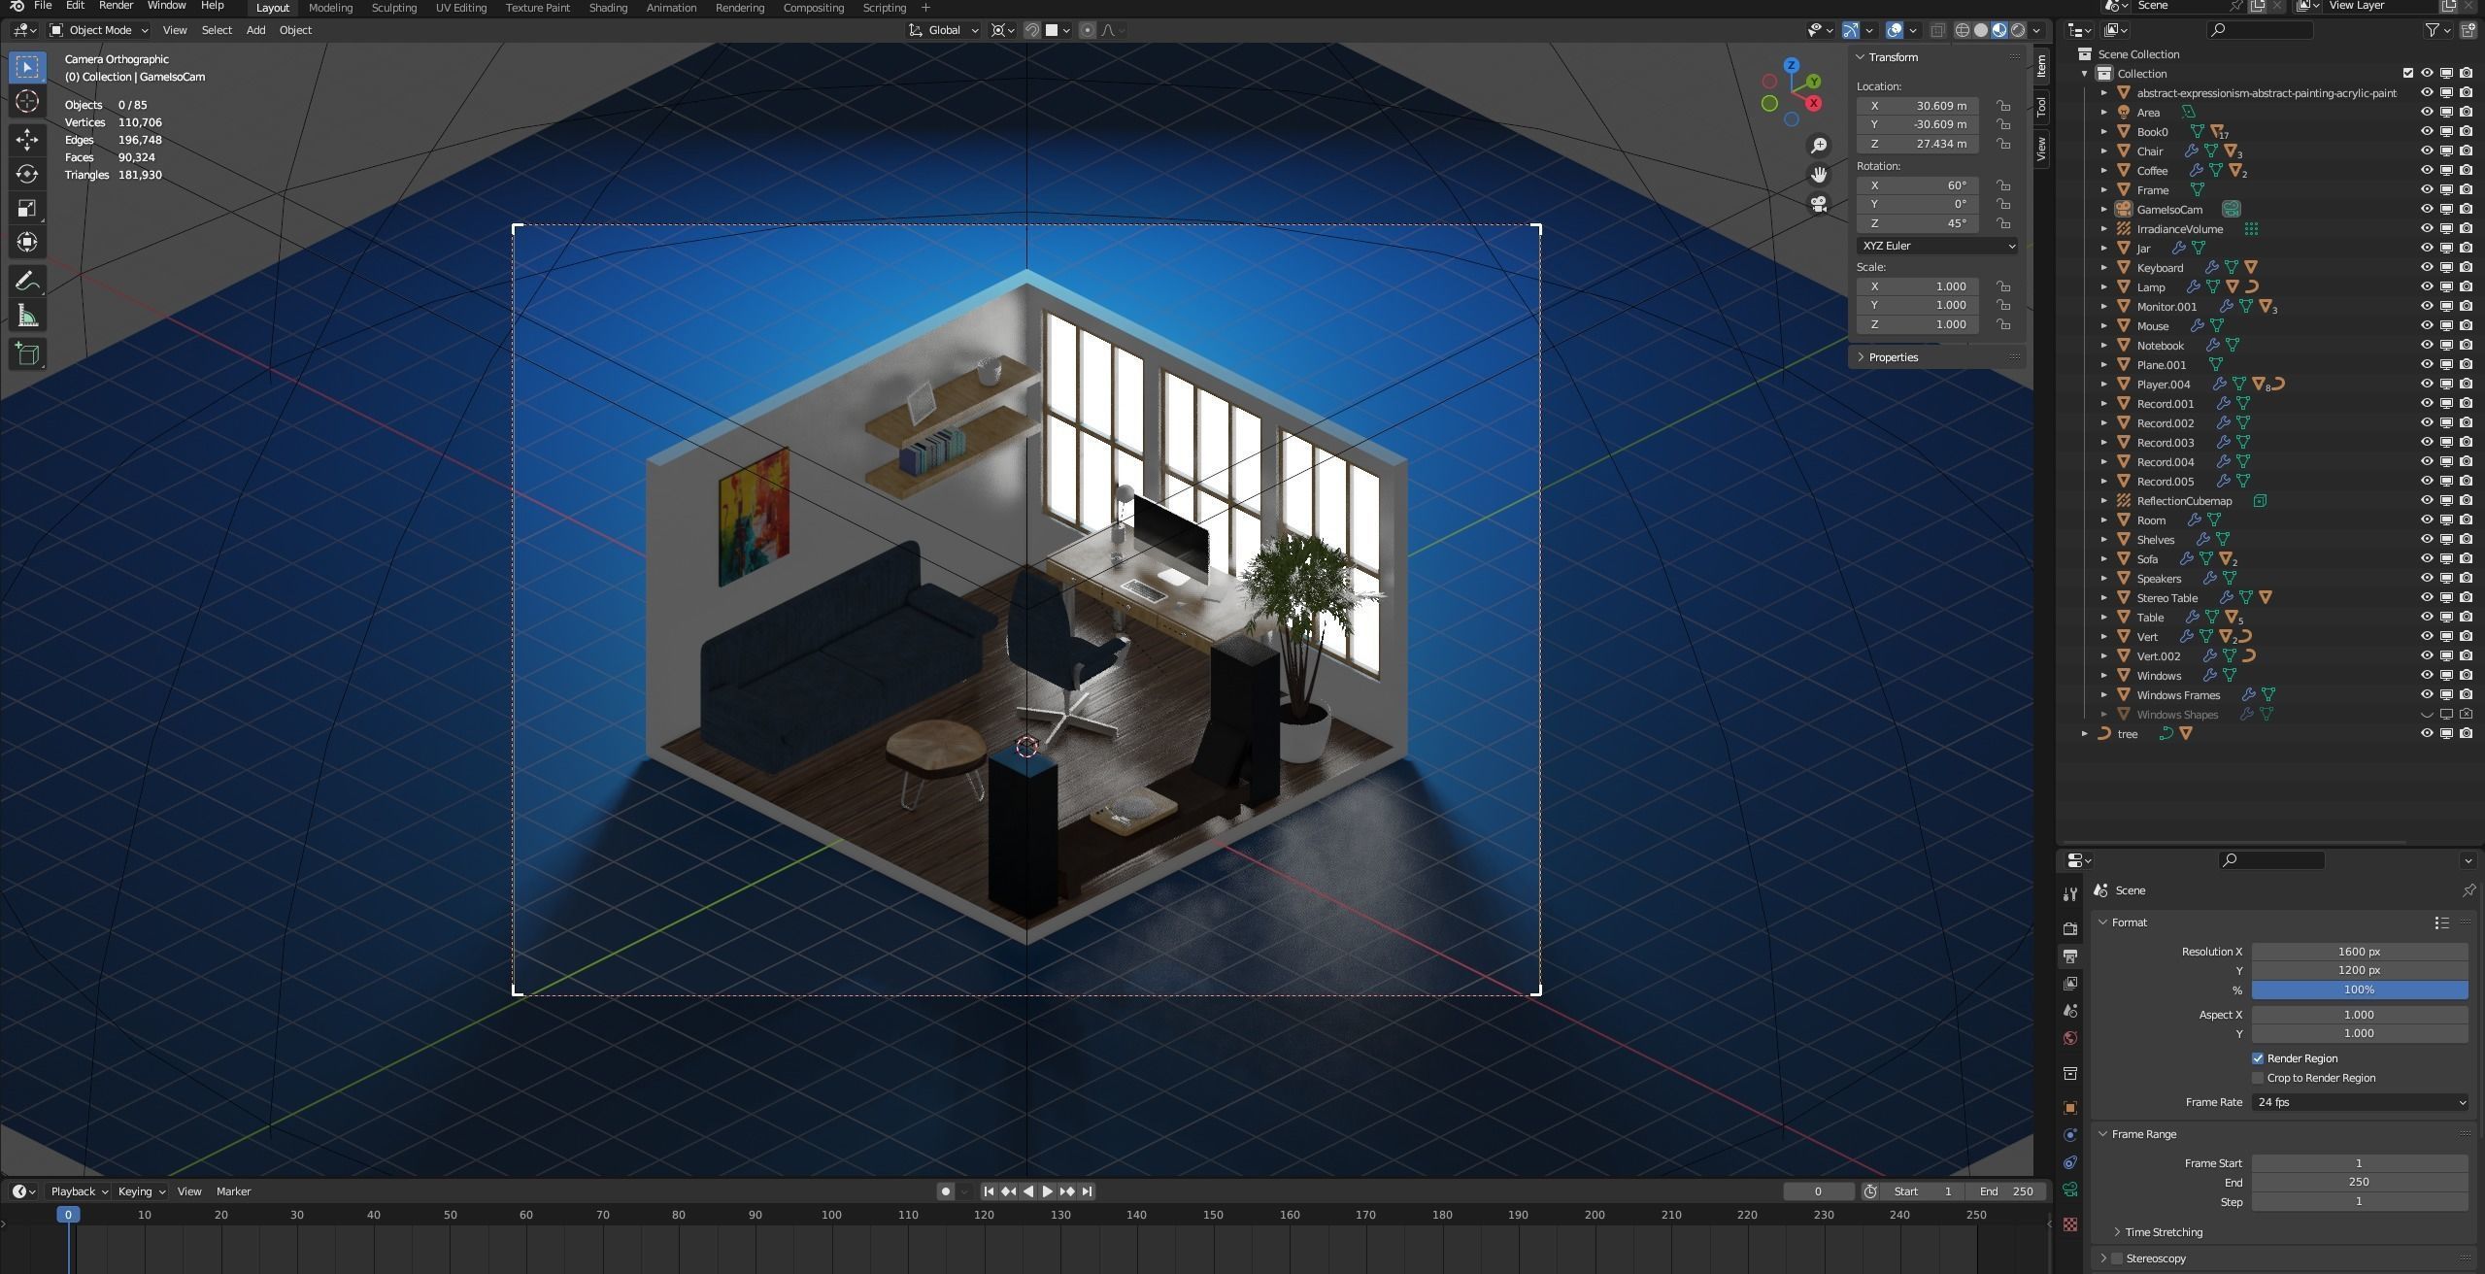Expand the Time Stretching subpanel

tap(2117, 1232)
